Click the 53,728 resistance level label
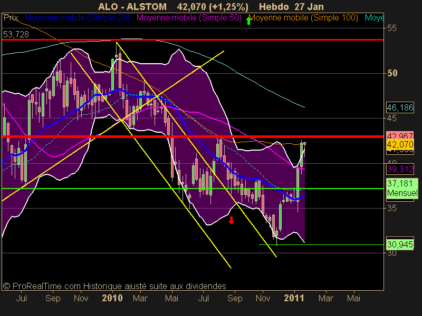 pos(16,34)
